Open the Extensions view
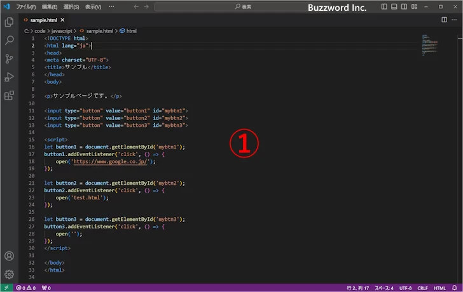The image size is (463, 292). click(9, 96)
